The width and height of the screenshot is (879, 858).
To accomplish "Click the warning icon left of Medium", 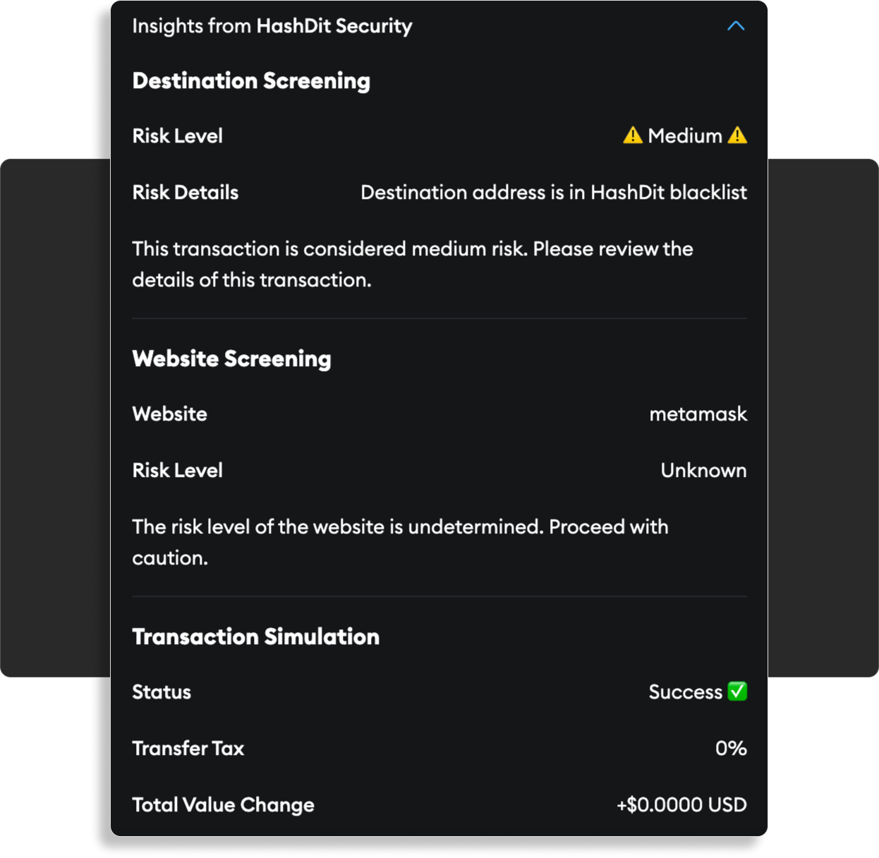I will tap(632, 135).
